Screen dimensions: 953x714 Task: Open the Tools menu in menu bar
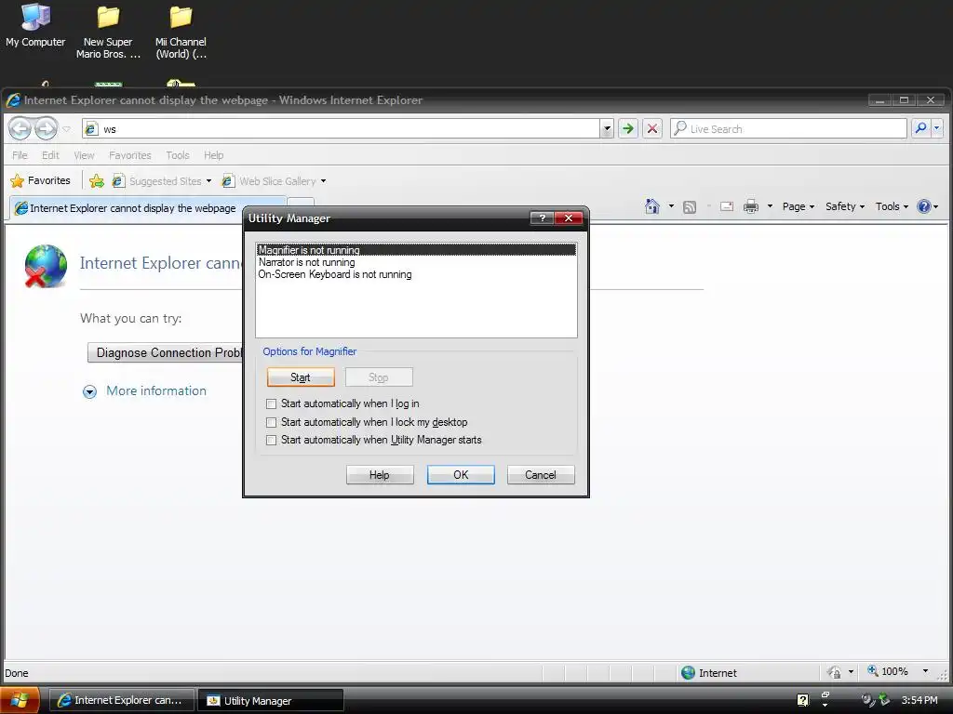[178, 155]
